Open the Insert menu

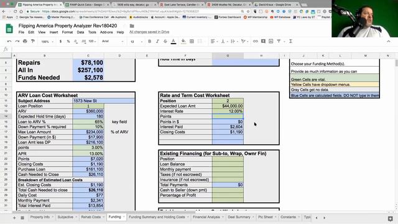coord(53,32)
